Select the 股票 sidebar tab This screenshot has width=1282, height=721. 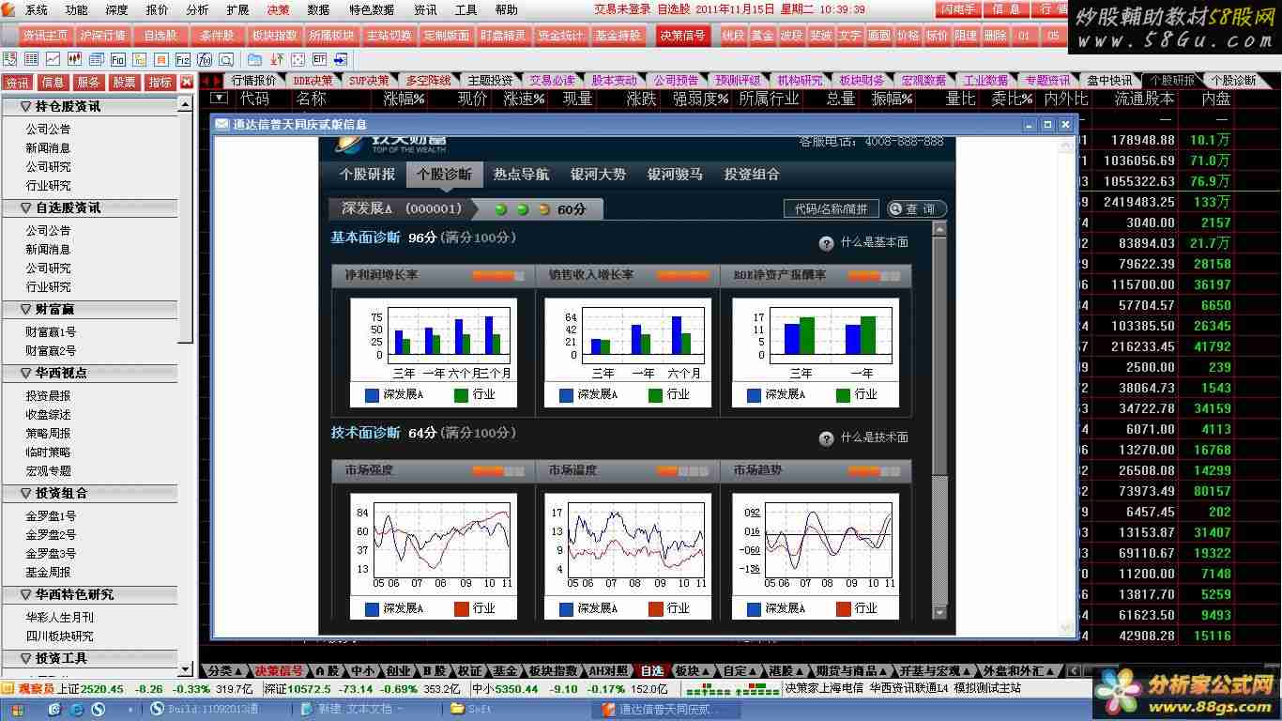click(x=124, y=83)
